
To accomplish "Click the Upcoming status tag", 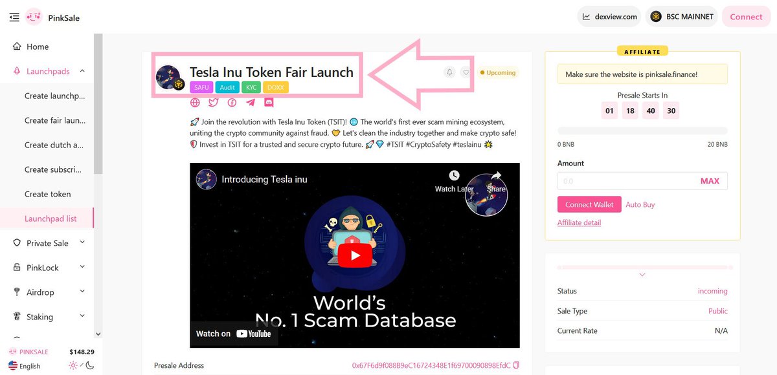I will (497, 72).
